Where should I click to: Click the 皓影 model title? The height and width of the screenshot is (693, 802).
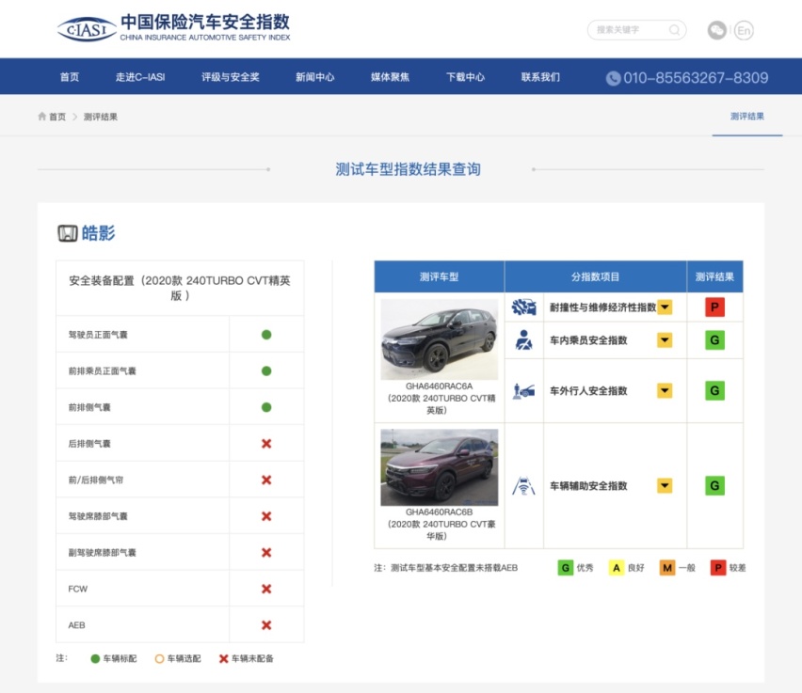[x=98, y=233]
